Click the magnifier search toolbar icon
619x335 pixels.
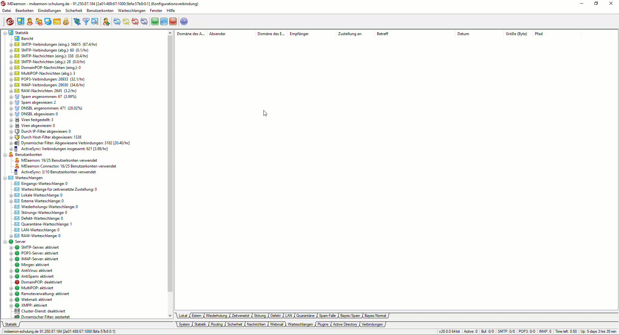tap(95, 22)
